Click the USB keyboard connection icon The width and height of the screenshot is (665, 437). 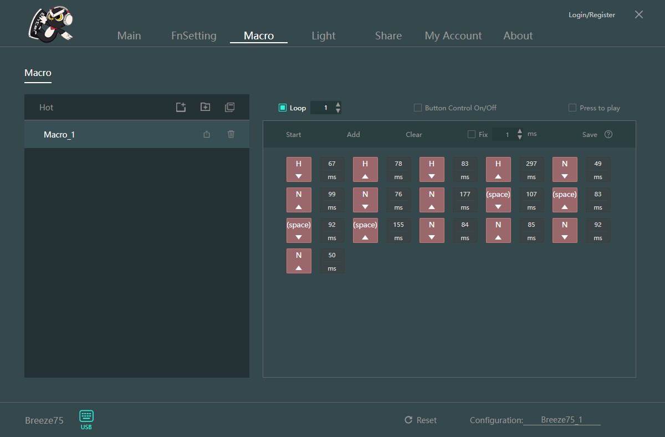(86, 416)
